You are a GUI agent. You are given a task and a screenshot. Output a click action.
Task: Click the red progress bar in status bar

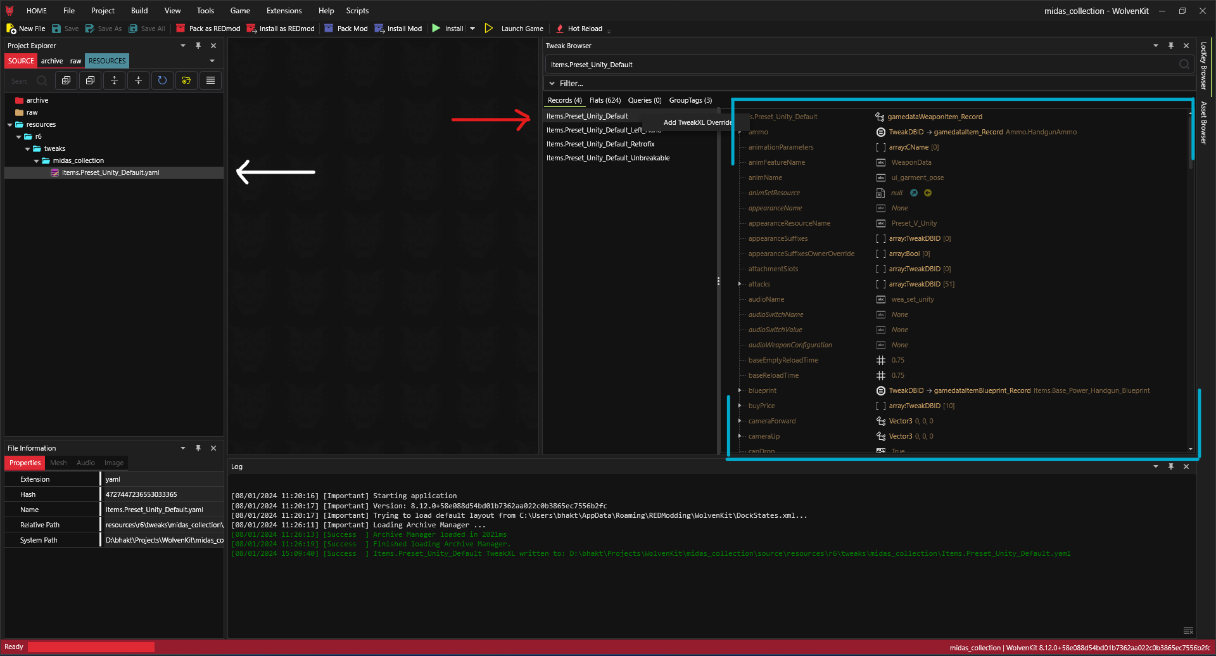click(x=91, y=647)
